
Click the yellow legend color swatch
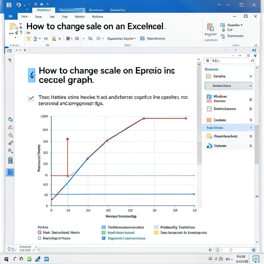[x=156, y=233]
